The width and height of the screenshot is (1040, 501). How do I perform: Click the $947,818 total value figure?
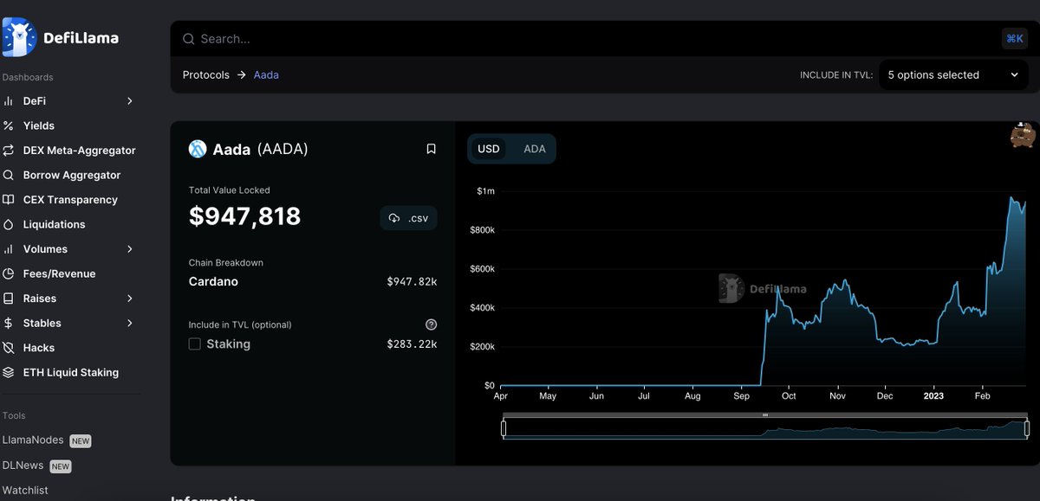(x=245, y=215)
